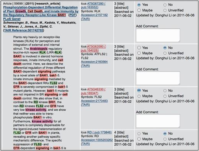Mark locus AT5G63580 as Unverified
The height and width of the screenshot is (151, 199).
coord(165,53)
